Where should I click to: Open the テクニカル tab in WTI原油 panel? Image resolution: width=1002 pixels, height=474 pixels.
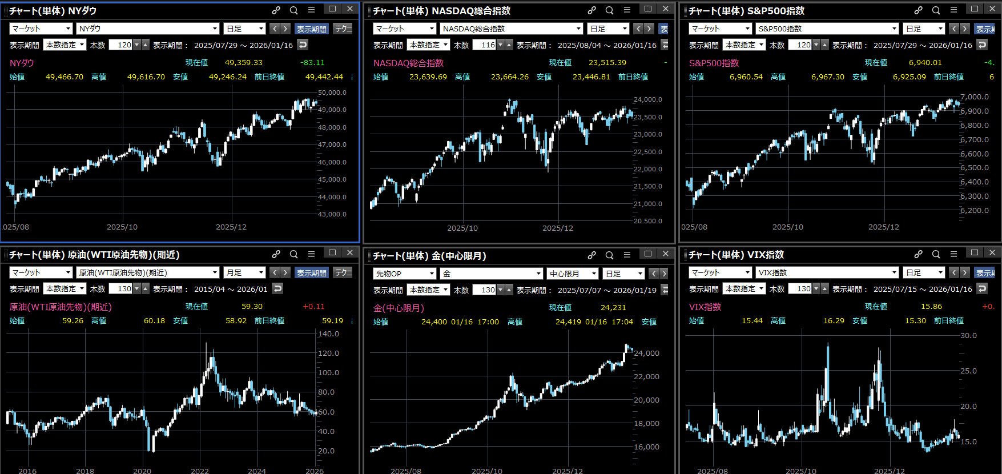[x=343, y=272]
